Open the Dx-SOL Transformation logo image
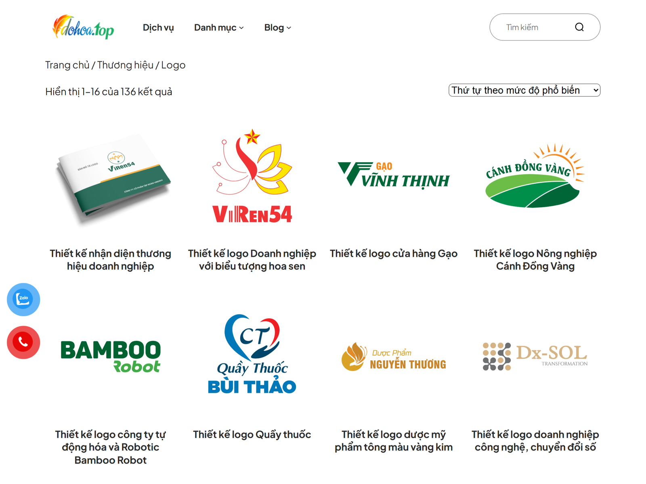Viewport: 646px width, 484px height. 535,356
